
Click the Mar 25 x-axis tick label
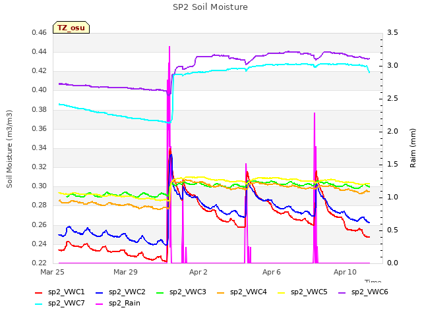click(52, 272)
